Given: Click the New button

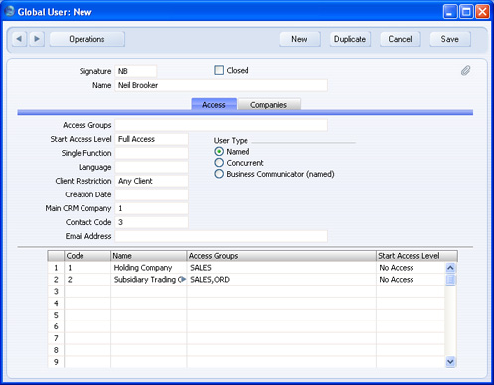Looking at the screenshot, I should pyautogui.click(x=300, y=39).
